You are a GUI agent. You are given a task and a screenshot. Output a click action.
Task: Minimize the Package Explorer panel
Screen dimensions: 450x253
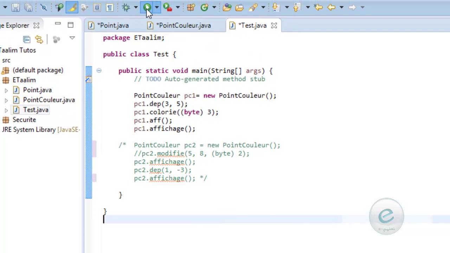click(58, 24)
